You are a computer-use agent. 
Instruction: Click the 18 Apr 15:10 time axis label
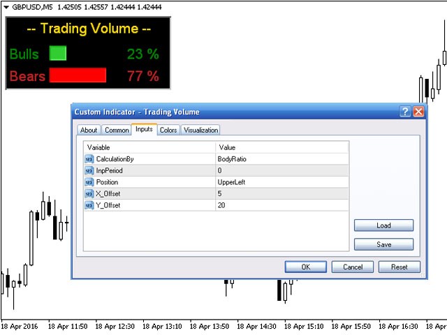pyautogui.click(x=304, y=327)
